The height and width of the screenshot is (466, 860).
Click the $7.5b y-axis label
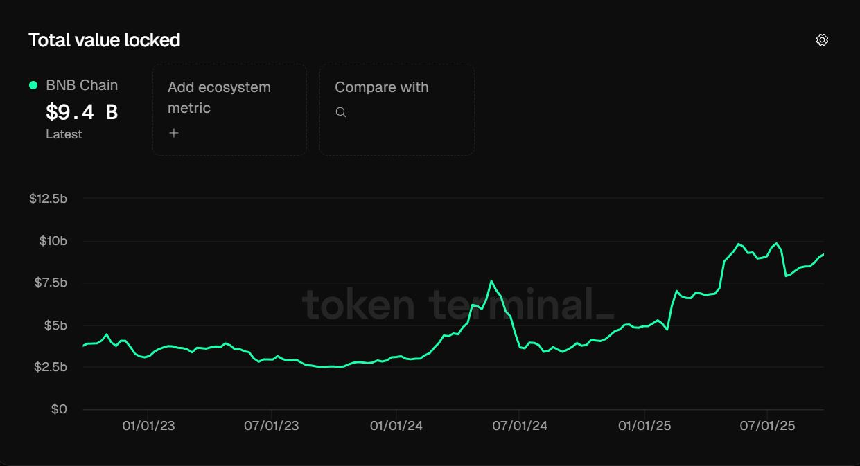(50, 283)
